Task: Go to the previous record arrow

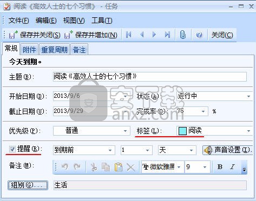Action: pos(142,35)
